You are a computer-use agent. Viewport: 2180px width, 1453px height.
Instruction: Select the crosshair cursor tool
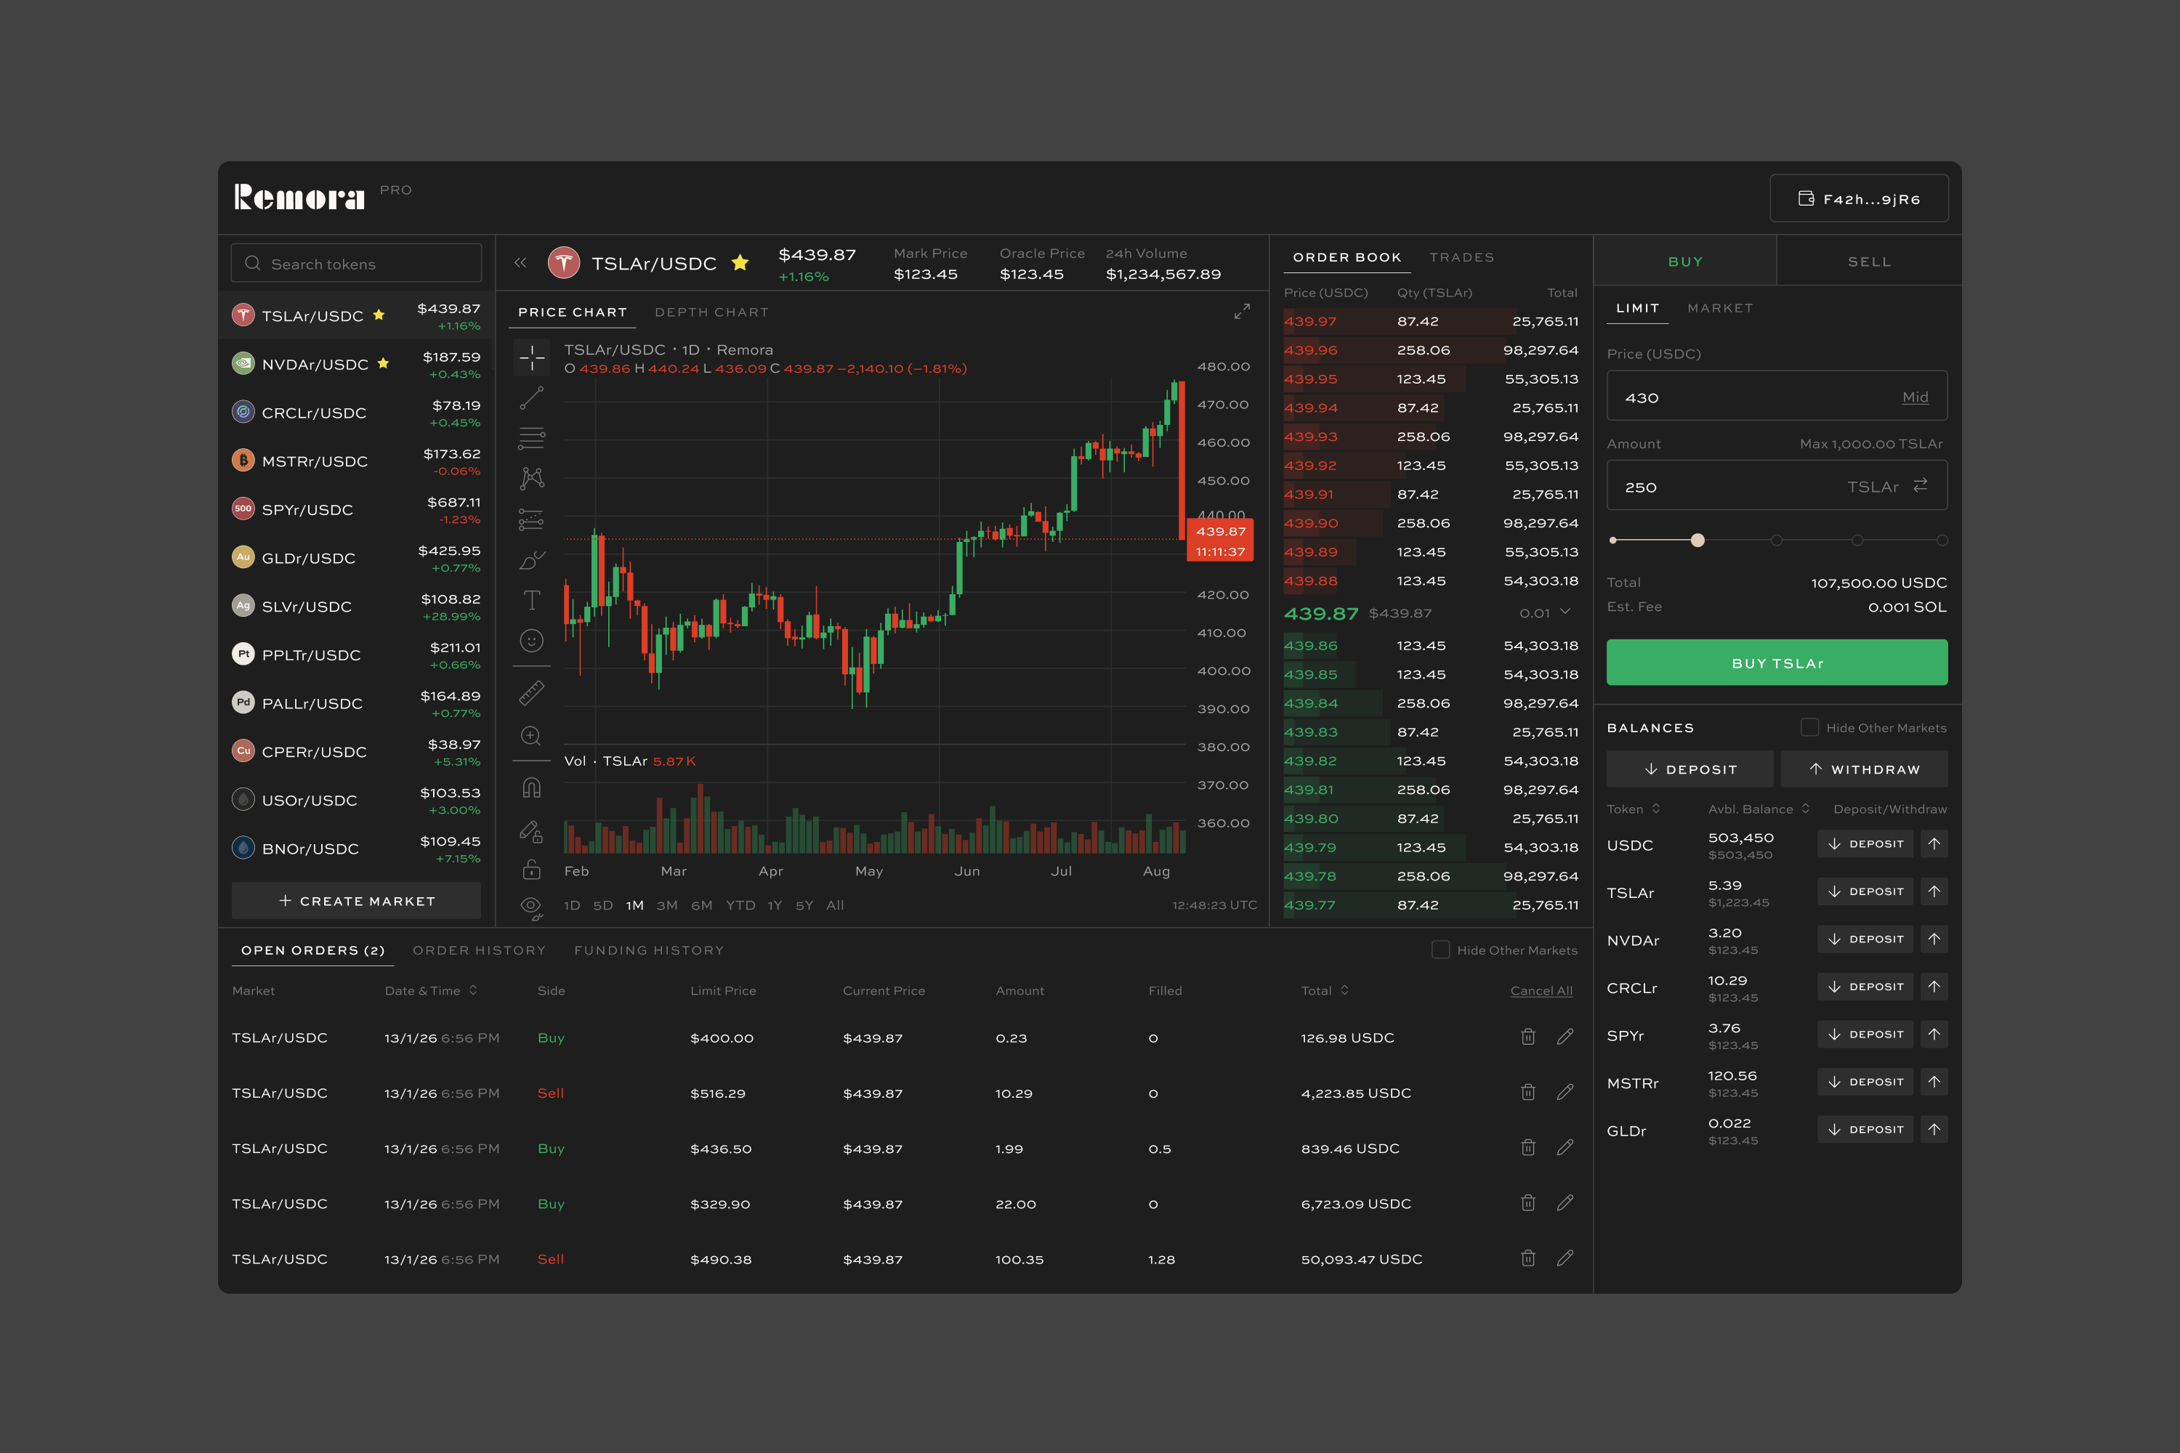[531, 357]
